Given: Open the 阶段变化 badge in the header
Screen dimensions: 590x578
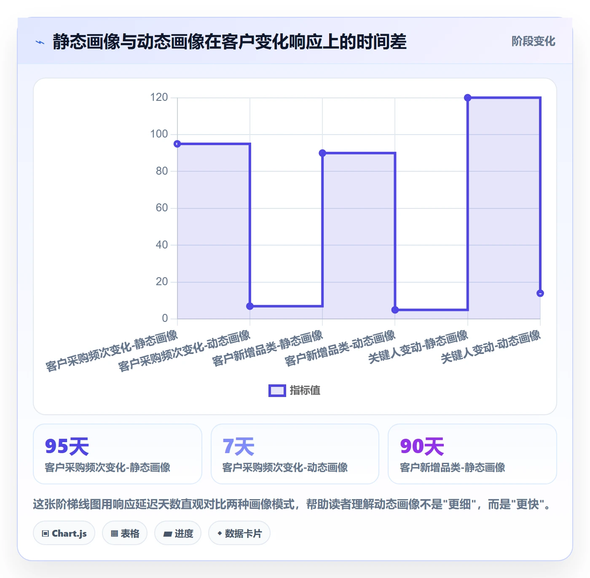Looking at the screenshot, I should [x=533, y=41].
